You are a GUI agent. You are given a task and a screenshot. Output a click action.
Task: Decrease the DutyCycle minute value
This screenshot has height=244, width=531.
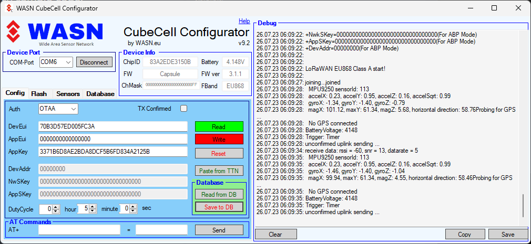coord(93,211)
